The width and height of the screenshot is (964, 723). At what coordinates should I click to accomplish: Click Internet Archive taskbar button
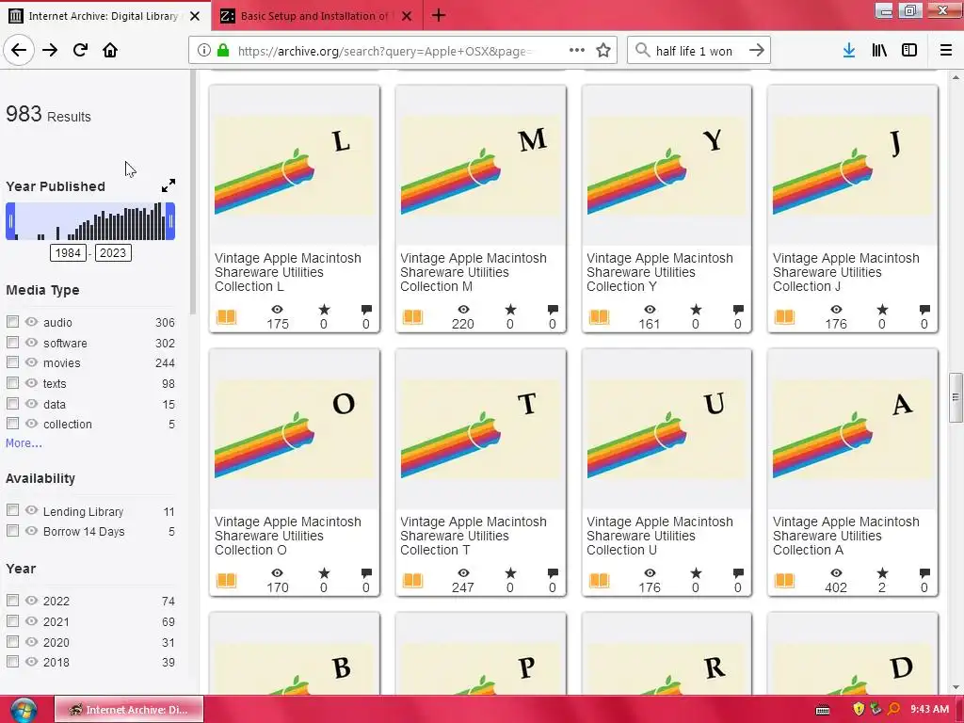coord(129,710)
